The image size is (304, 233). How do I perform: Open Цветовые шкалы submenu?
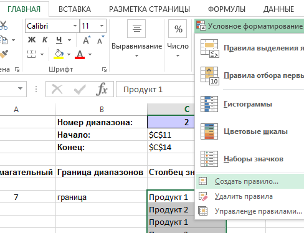250,131
